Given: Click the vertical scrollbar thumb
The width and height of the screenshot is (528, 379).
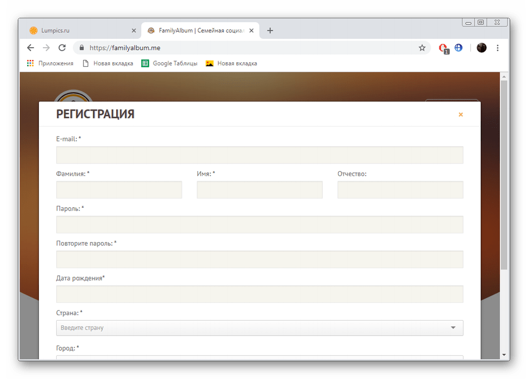Looking at the screenshot, I should point(504,175).
